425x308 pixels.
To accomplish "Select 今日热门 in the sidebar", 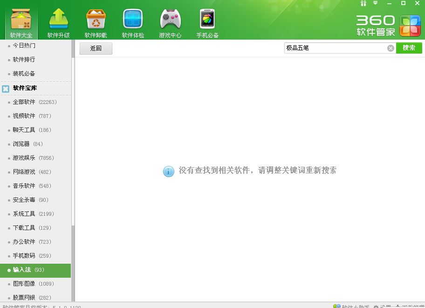I will [22, 46].
